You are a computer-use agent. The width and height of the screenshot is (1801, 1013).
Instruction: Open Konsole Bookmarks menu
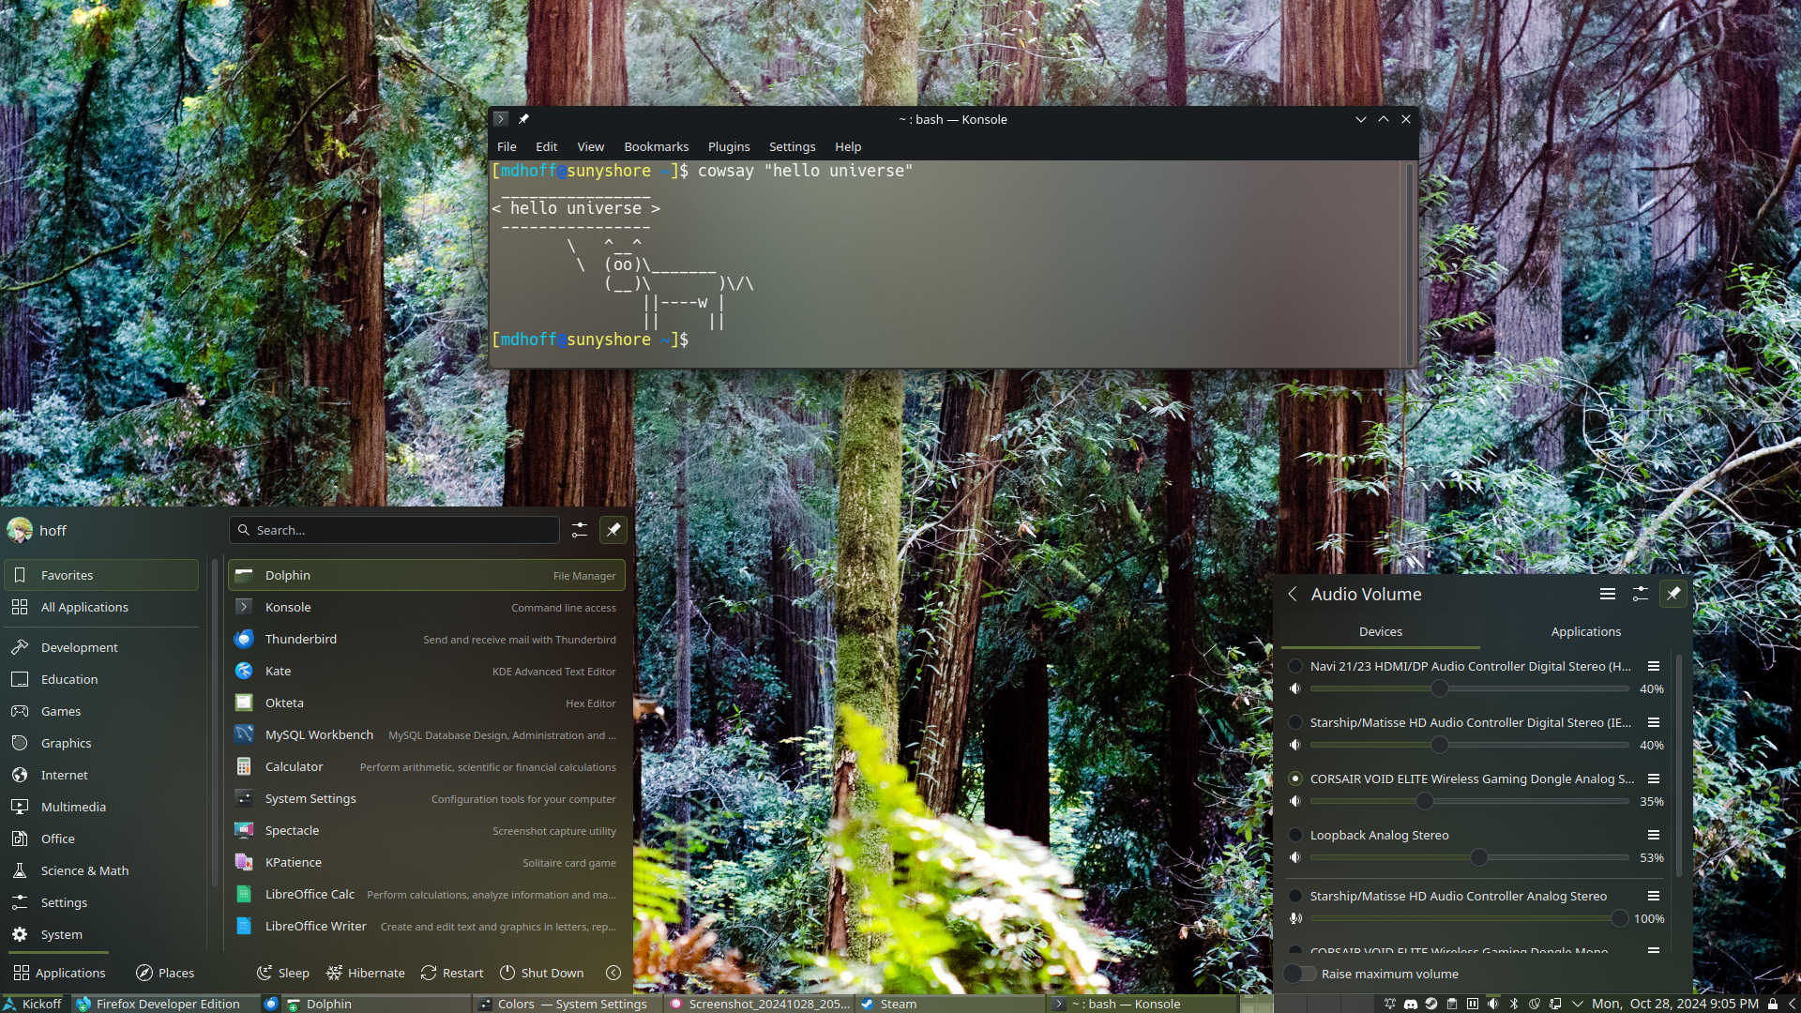(656, 146)
